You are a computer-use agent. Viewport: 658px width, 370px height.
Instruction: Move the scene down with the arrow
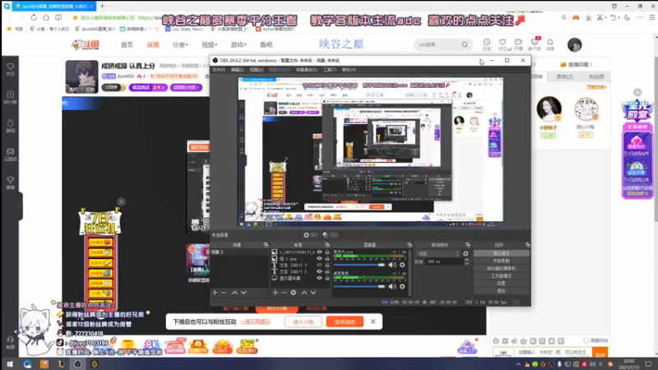click(243, 293)
